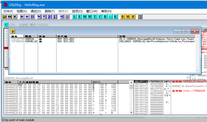207x122 pixels.
Task: Select breakpoint row 75231F70 USER32
Action: [x=103, y=39]
